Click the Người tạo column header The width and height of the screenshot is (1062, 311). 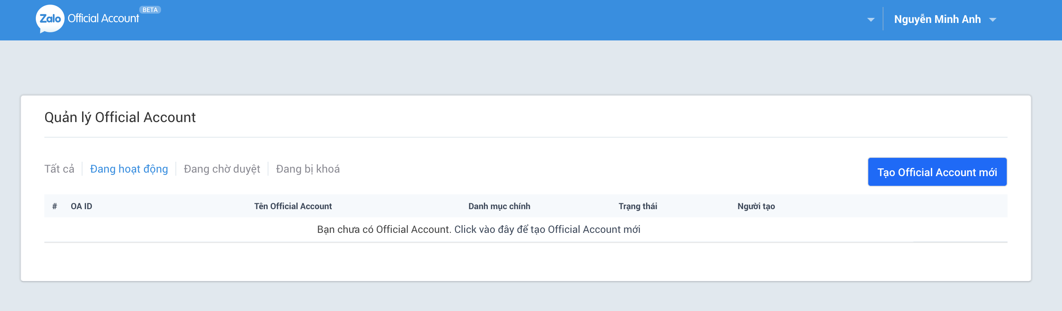756,206
